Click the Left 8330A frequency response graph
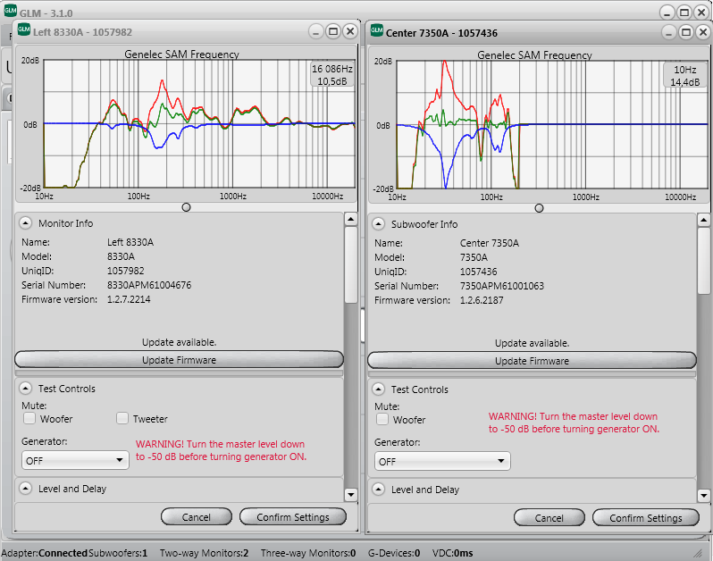Viewport: 713px width, 561px height. click(199, 123)
